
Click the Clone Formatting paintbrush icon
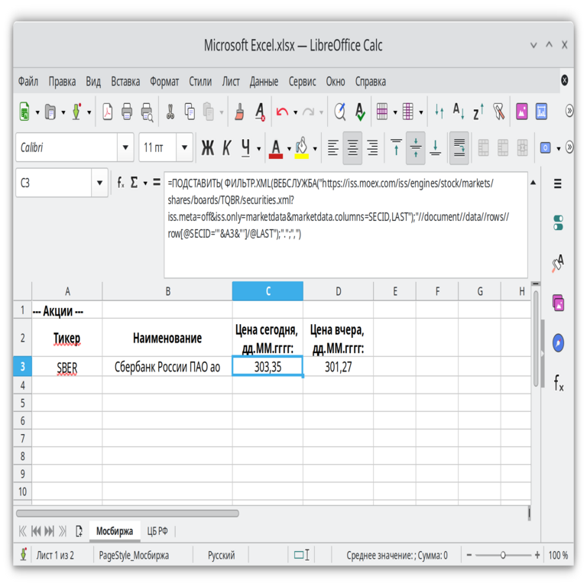coord(239,112)
